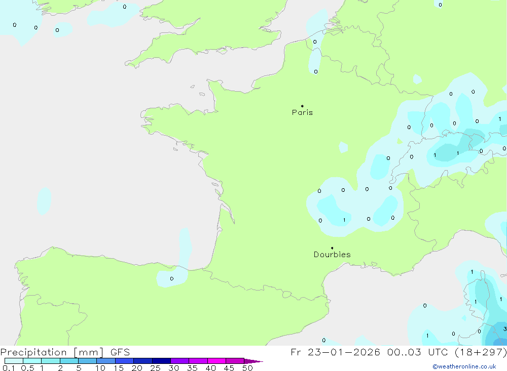Click the 'Precipitation [mm] GFS' title
This screenshot has height=371, width=507.
tap(65, 352)
